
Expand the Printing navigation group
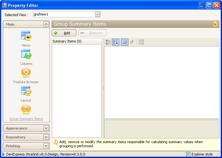(x=46, y=146)
